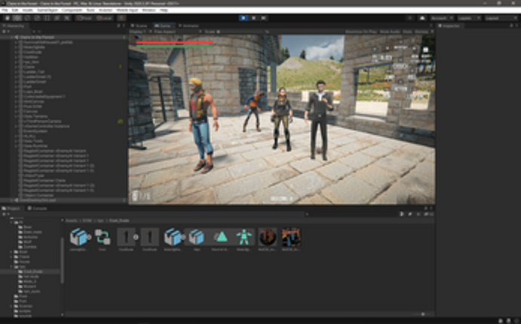
Task: Toggle Mute Audio in Game view
Action: [x=390, y=32]
